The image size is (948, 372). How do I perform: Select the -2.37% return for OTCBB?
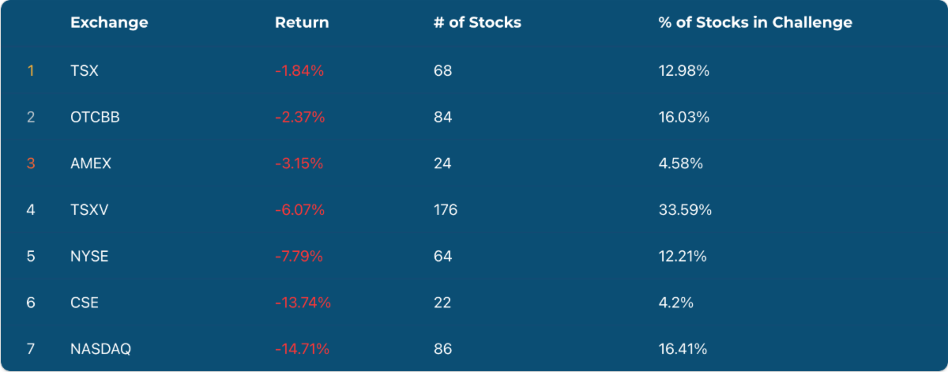pyautogui.click(x=300, y=118)
